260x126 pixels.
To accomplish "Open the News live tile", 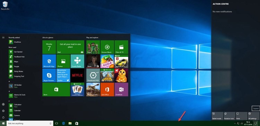I will click(93, 61).
